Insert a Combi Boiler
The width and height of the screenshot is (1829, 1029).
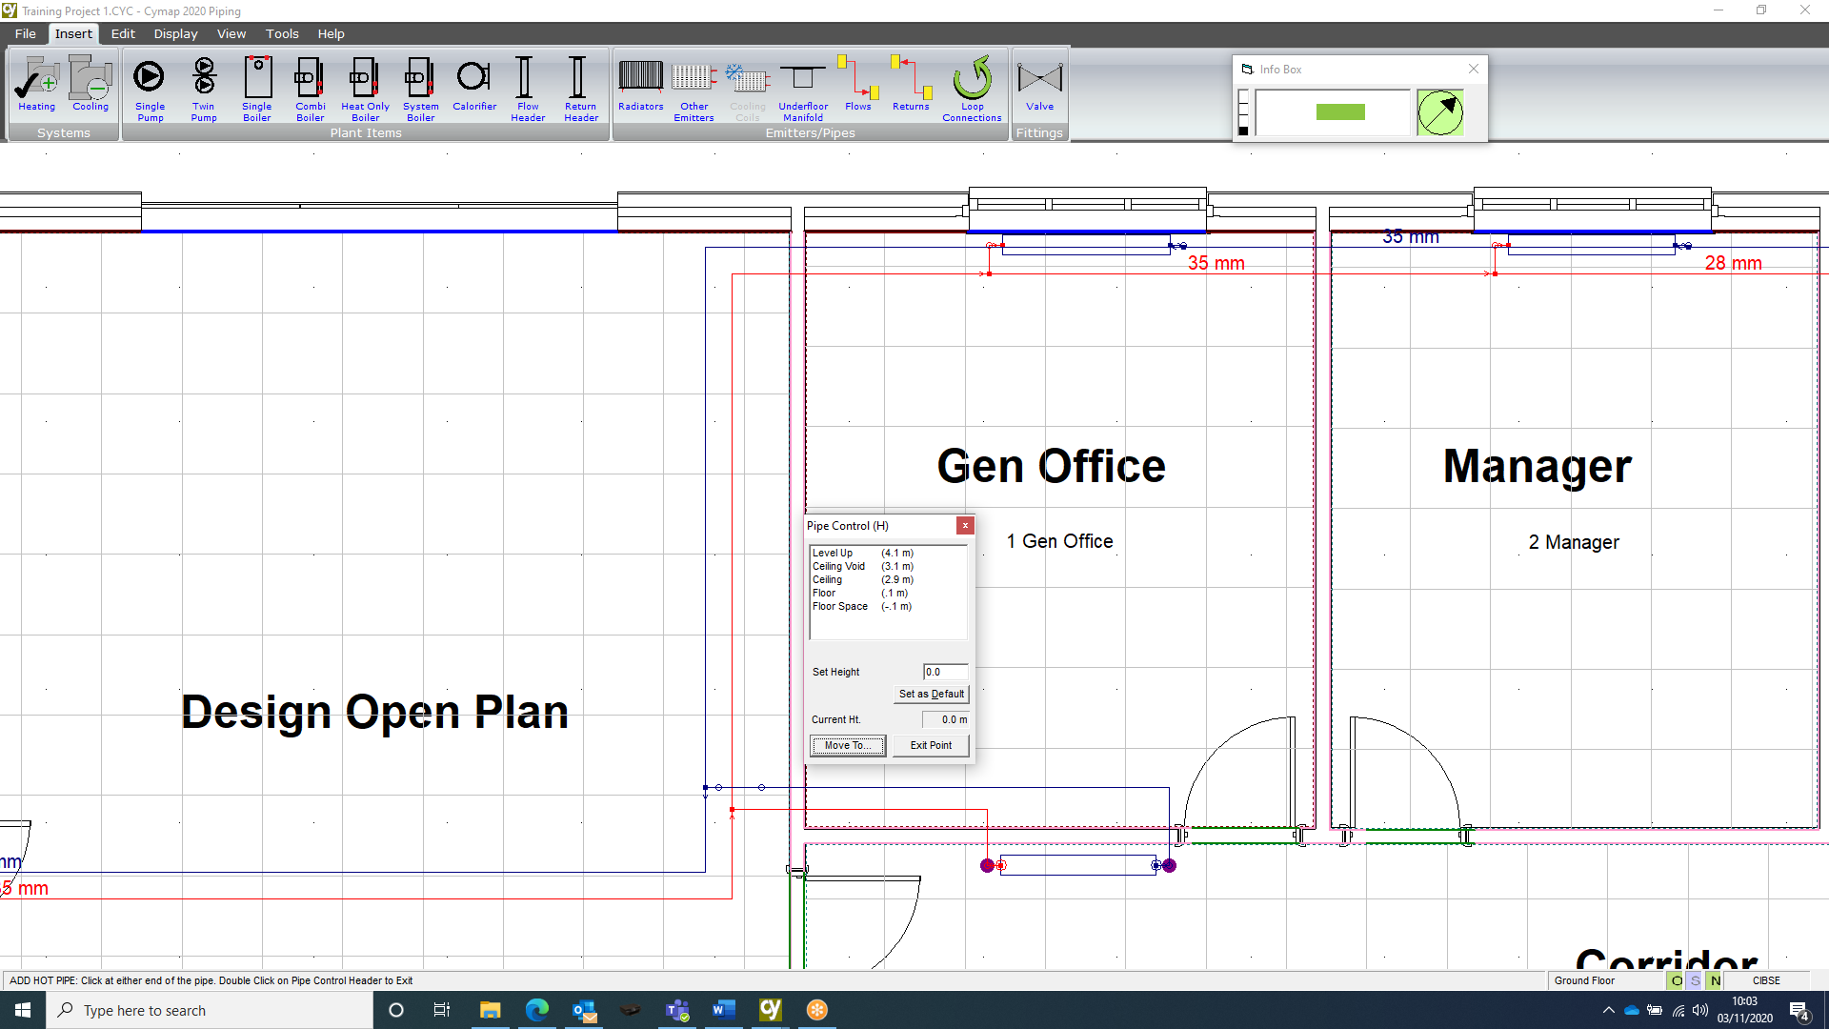tap(311, 89)
